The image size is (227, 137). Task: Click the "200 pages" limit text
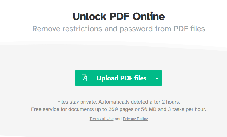[119, 109]
